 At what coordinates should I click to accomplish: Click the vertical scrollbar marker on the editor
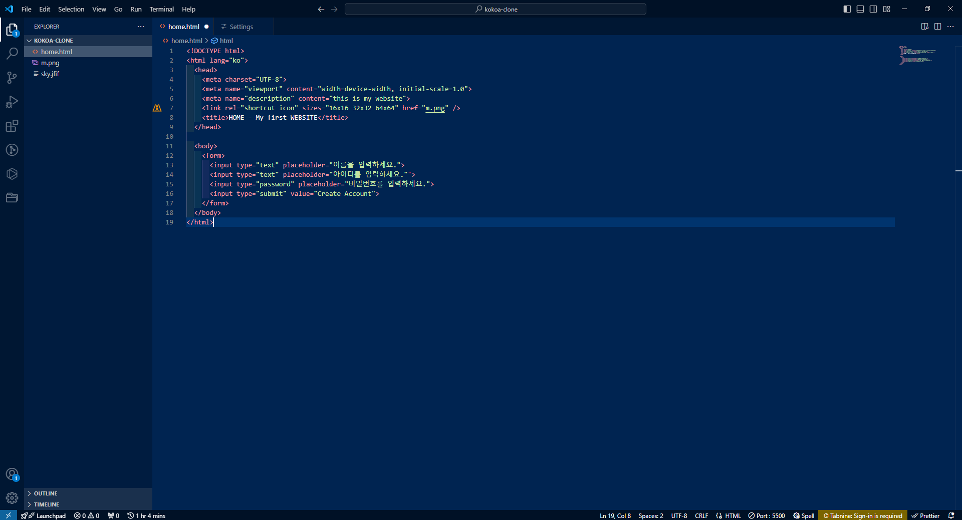click(958, 171)
